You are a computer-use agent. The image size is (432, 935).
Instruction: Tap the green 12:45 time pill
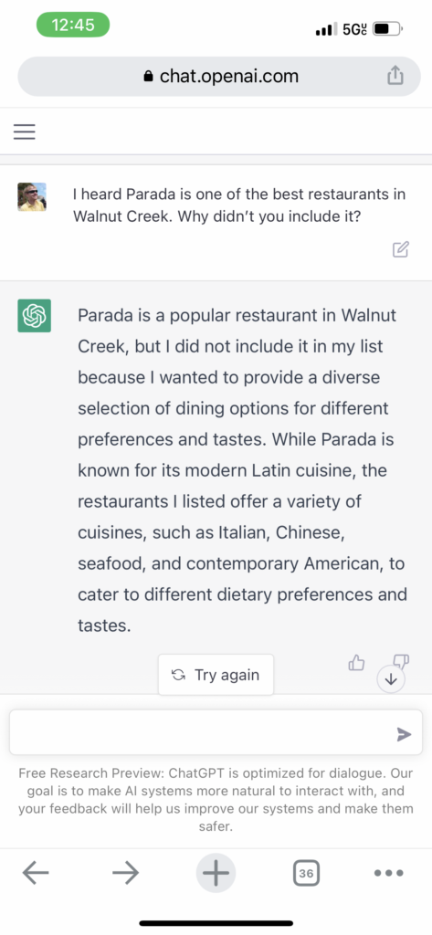click(73, 25)
